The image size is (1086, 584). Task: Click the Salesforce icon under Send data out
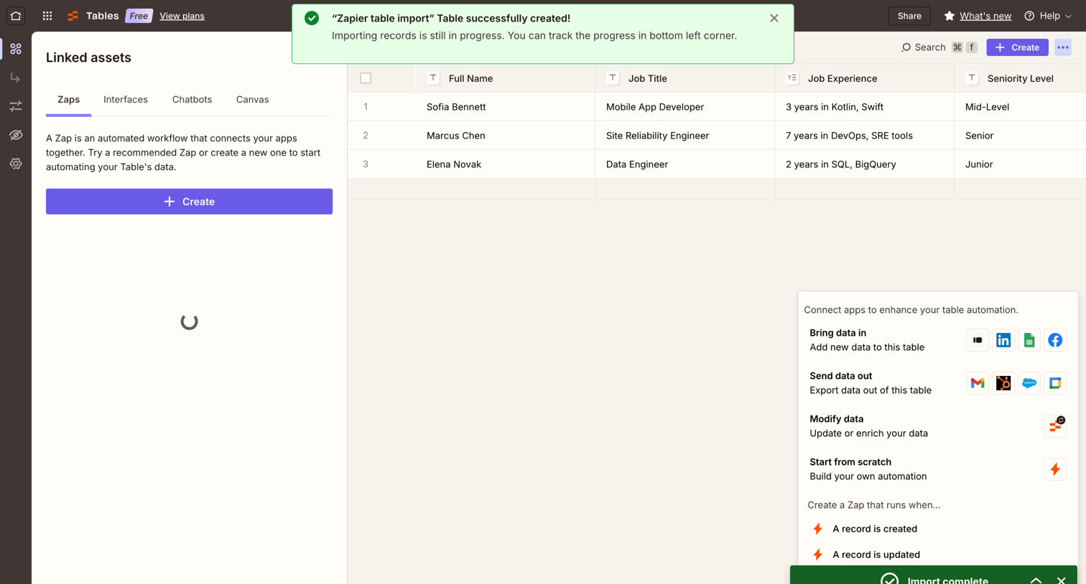pyautogui.click(x=1029, y=383)
